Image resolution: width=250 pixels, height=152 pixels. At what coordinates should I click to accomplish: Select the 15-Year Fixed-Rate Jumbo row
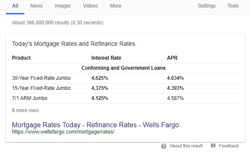coord(125,88)
